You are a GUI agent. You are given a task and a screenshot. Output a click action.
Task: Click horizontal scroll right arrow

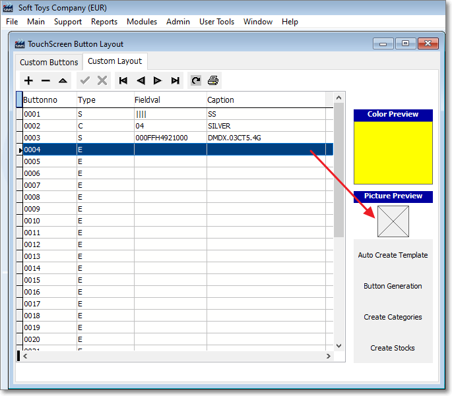pos(329,356)
